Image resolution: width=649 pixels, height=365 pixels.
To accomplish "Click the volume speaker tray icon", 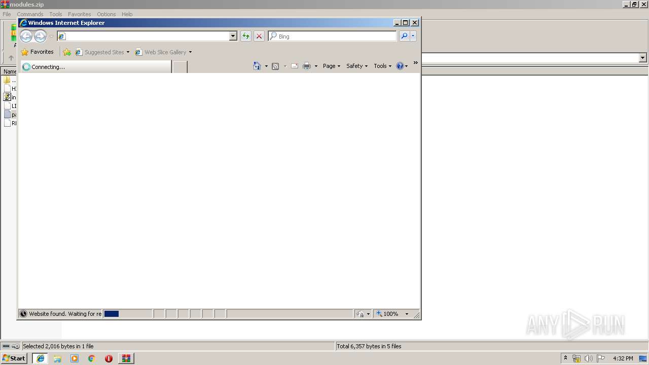I will tap(588, 358).
